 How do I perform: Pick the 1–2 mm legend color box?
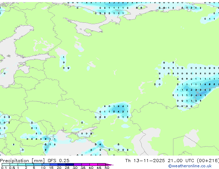pyautogui.click(x=22, y=165)
